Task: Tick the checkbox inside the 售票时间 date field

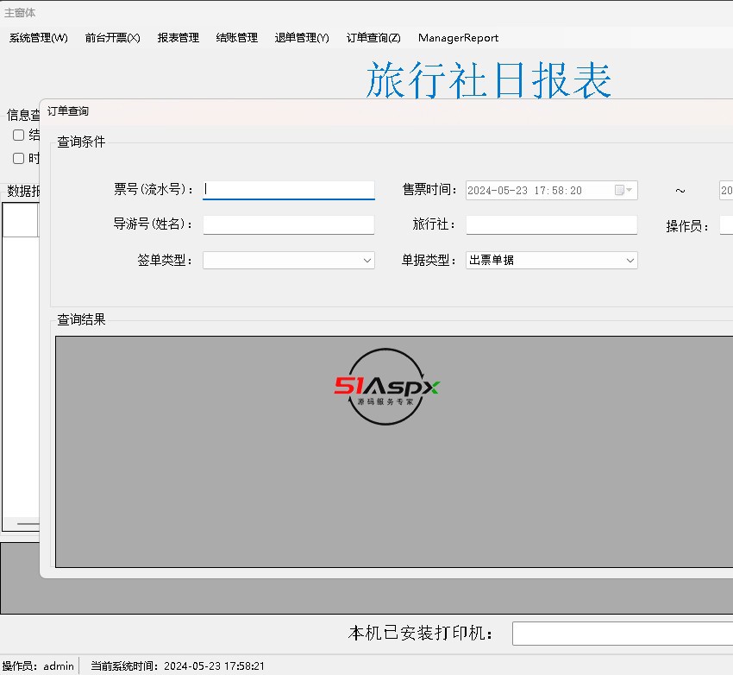Action: [619, 191]
